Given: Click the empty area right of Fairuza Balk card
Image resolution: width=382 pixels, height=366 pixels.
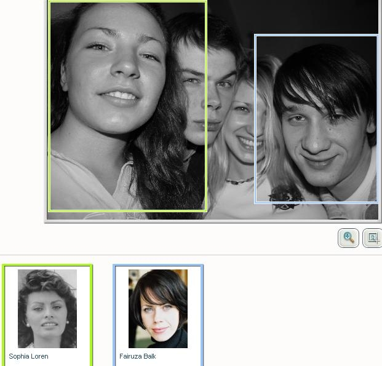Looking at the screenshot, I should click(289, 314).
